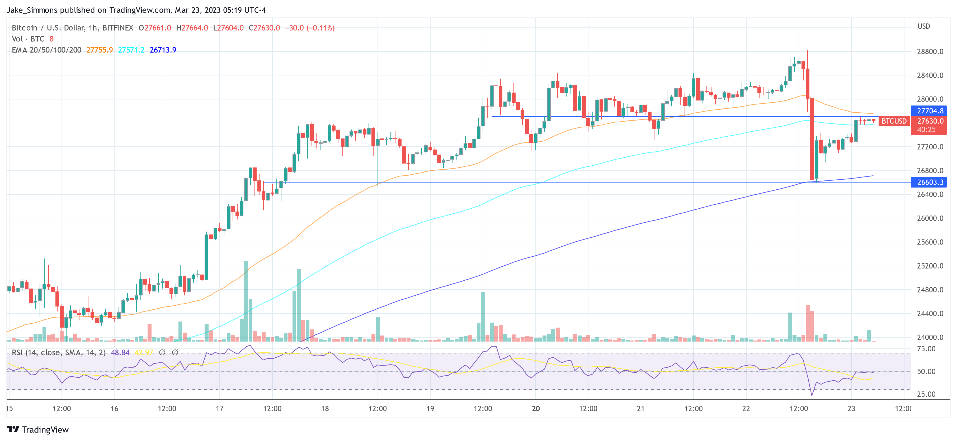
Task: Click the blue EMA value 26713.9
Action: point(163,50)
